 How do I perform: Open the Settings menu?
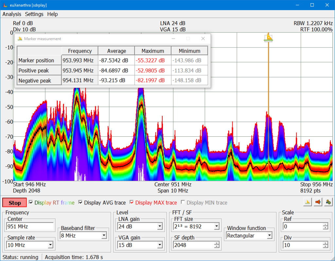34,14
